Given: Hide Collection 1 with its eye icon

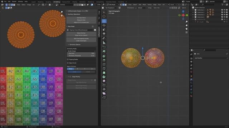Looking at the screenshot, I should (224, 10).
